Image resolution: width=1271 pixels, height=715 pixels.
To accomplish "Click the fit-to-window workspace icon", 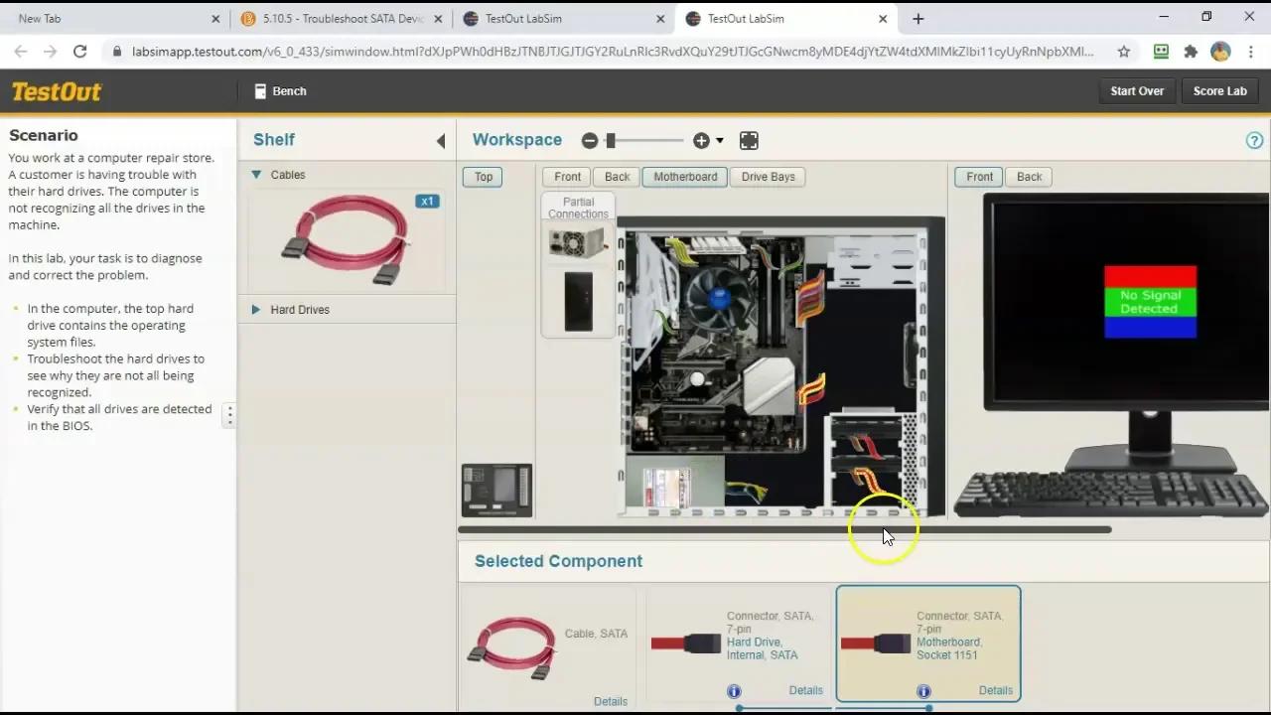I will pyautogui.click(x=749, y=141).
